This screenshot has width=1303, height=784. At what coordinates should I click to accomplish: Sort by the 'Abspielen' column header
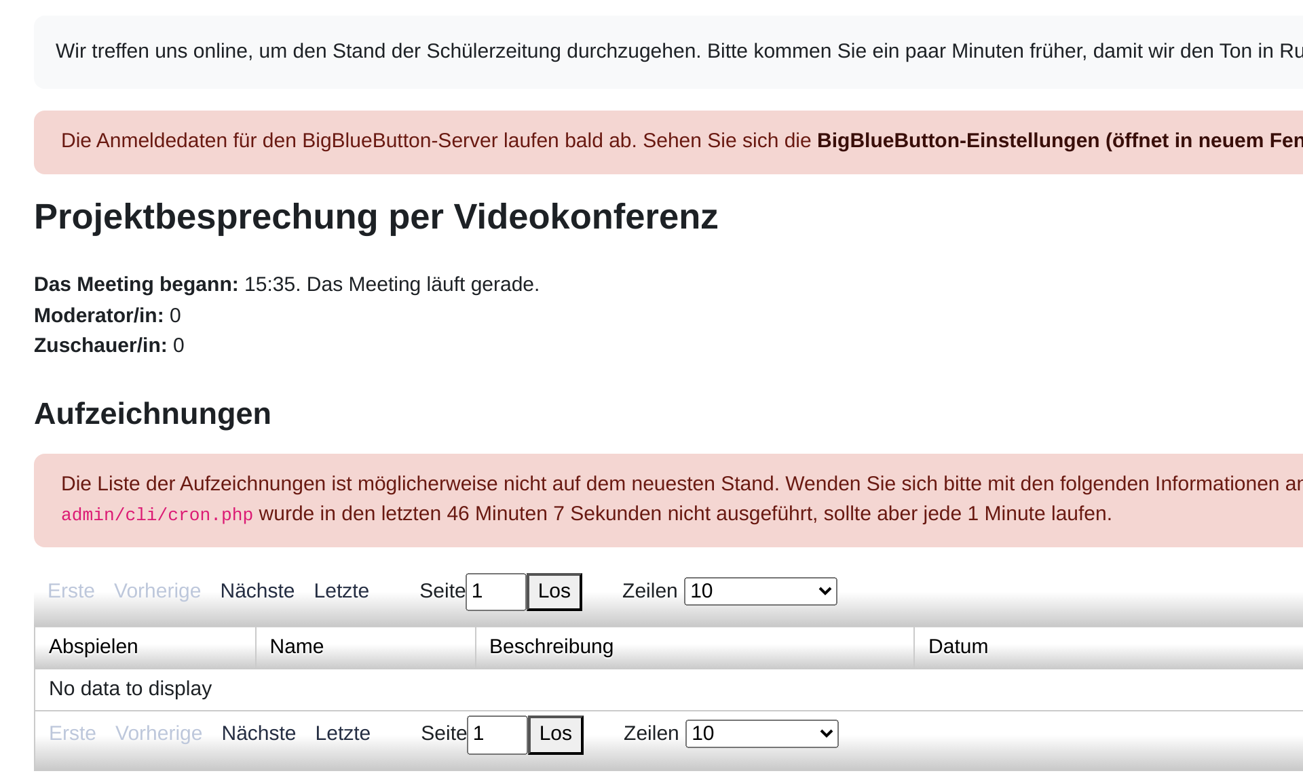[x=145, y=647]
